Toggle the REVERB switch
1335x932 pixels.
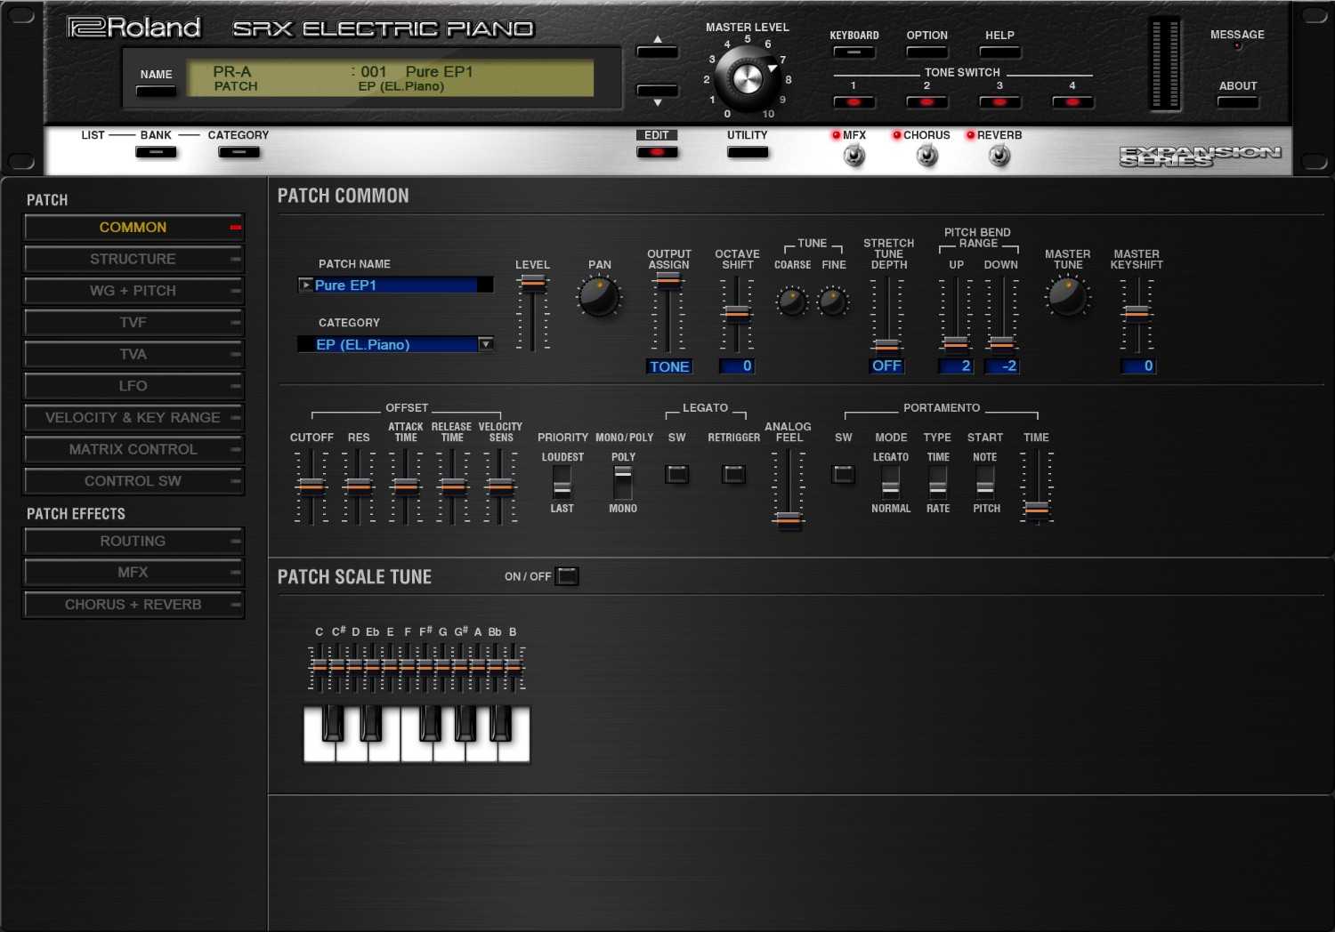[x=998, y=155]
